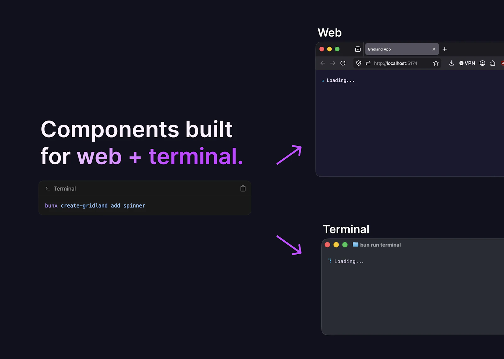The width and height of the screenshot is (504, 359).
Task: Close the bun run terminal window
Action: pos(327,244)
